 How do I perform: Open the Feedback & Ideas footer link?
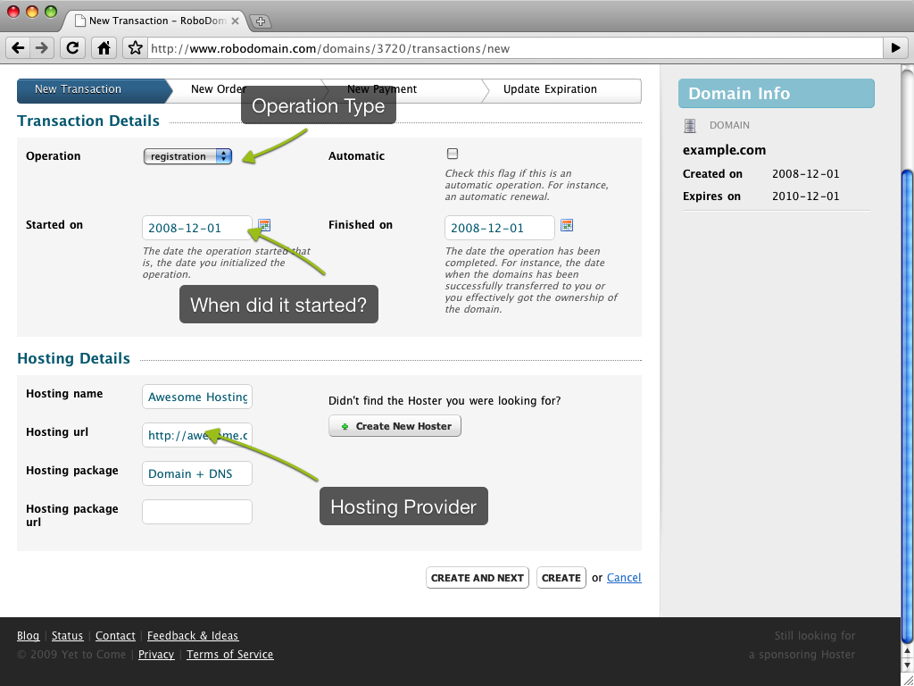tap(193, 636)
